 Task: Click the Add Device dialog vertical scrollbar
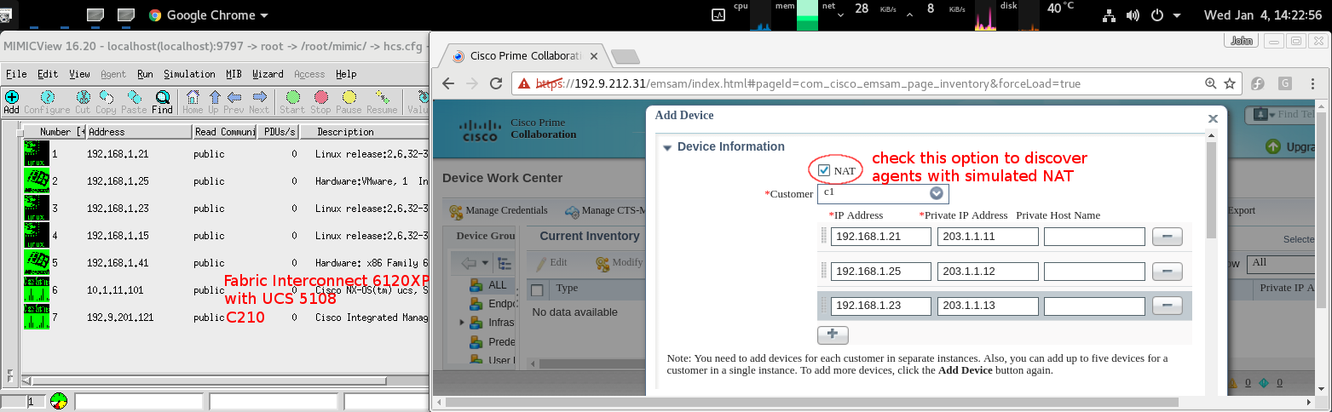tap(1211, 189)
